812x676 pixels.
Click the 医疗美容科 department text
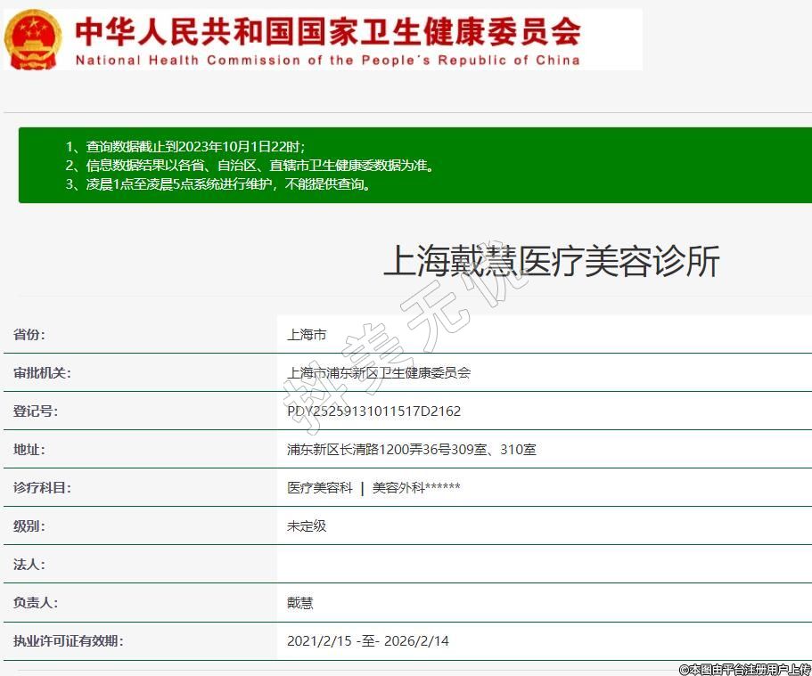pos(320,488)
